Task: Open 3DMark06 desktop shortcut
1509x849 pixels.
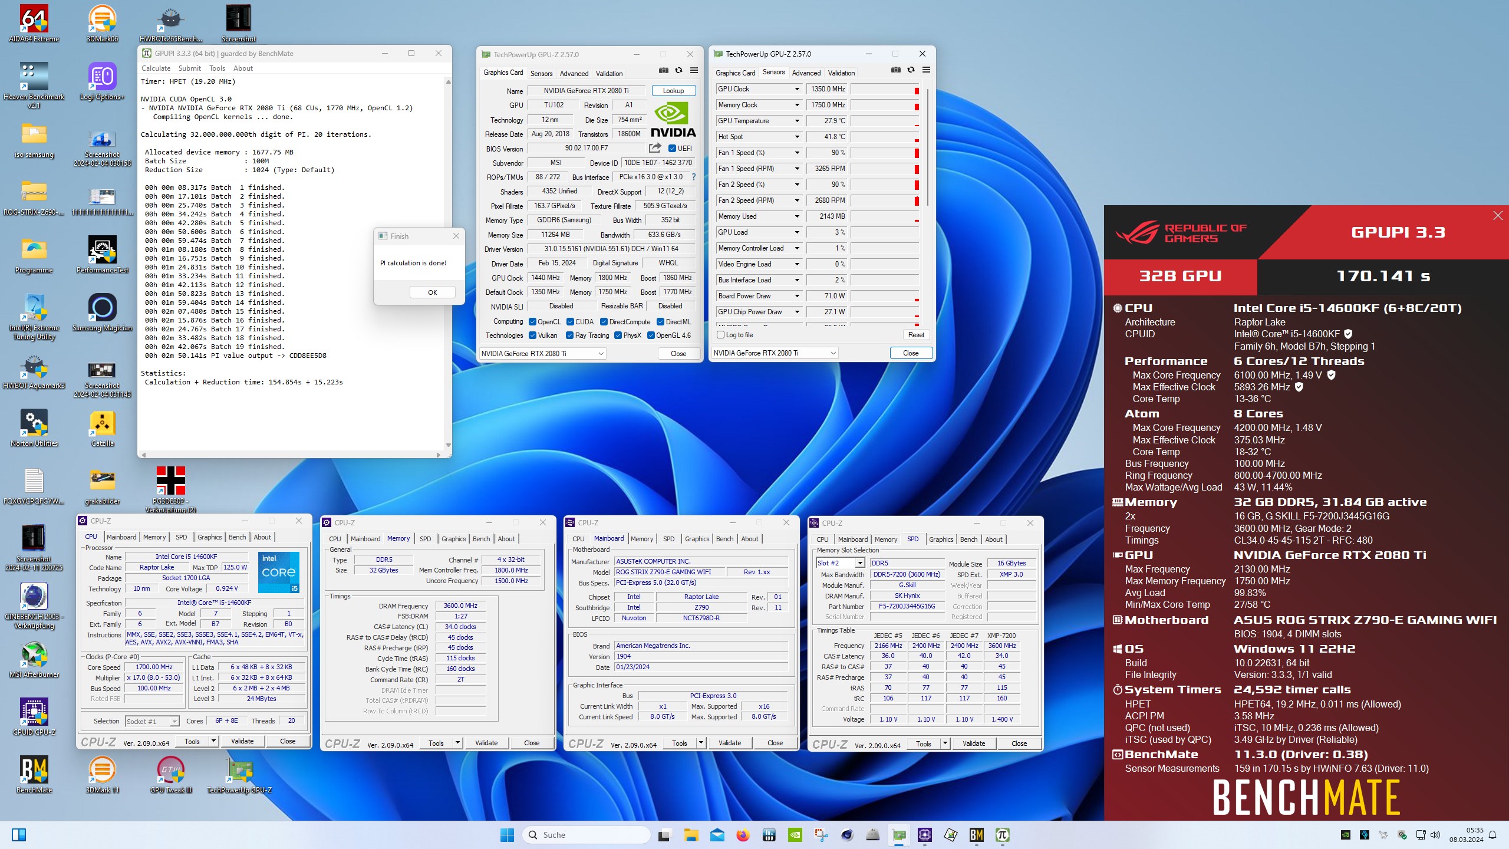Action: click(102, 24)
